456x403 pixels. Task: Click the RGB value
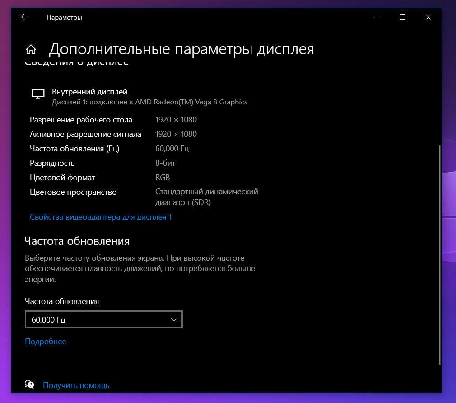tap(163, 178)
